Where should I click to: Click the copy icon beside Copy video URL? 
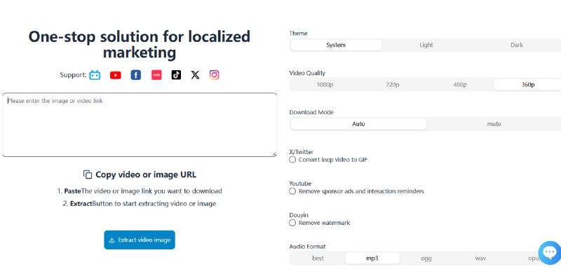click(x=87, y=174)
